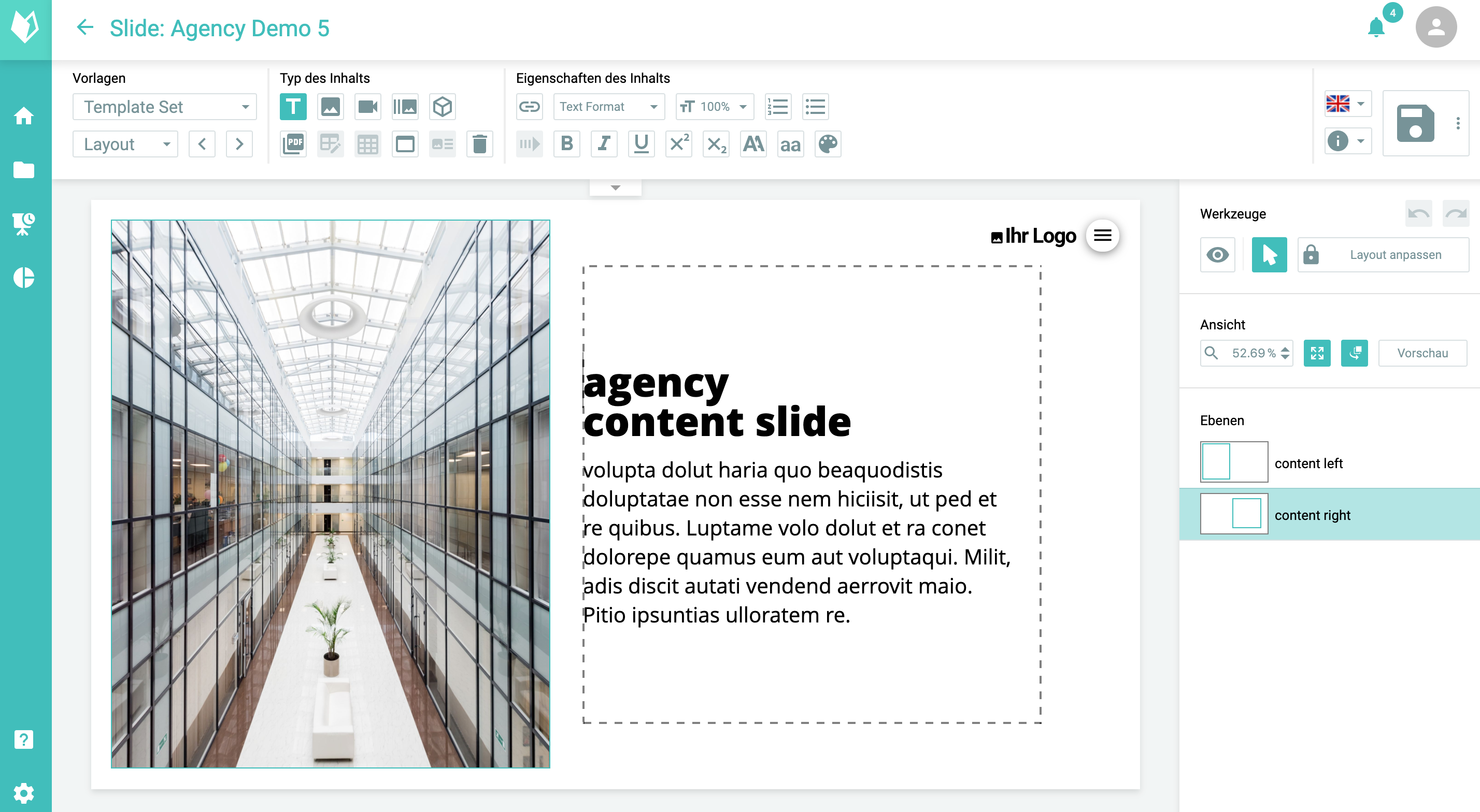Select the 3D object content type
Image resolution: width=1480 pixels, height=812 pixels.
click(x=443, y=107)
